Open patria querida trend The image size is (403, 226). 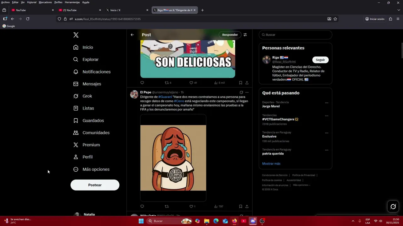click(x=273, y=154)
